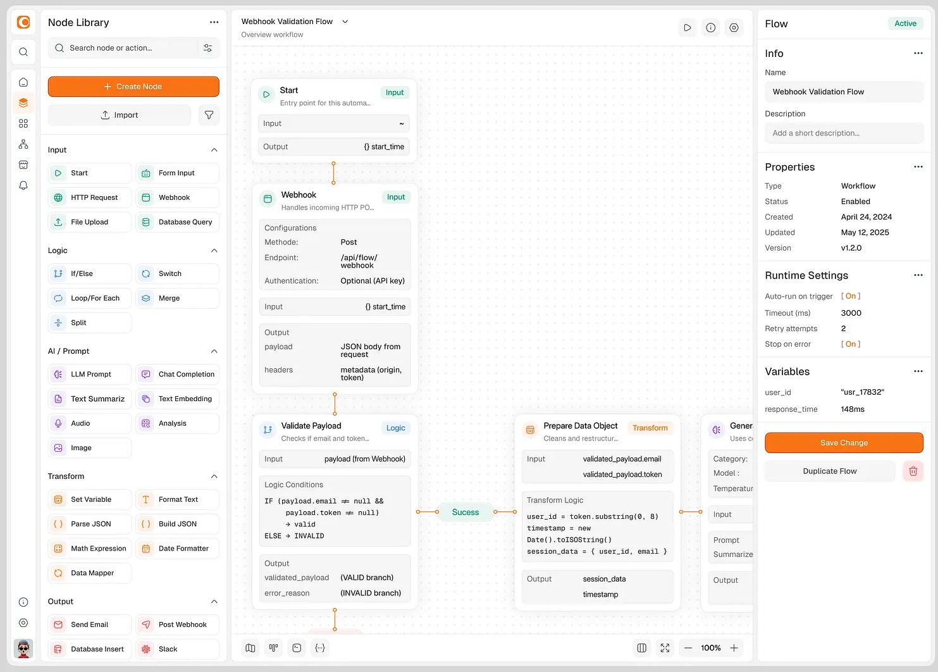Collapse the AI / Prompt section
Screen dimensions: 938x672
[x=214, y=351]
